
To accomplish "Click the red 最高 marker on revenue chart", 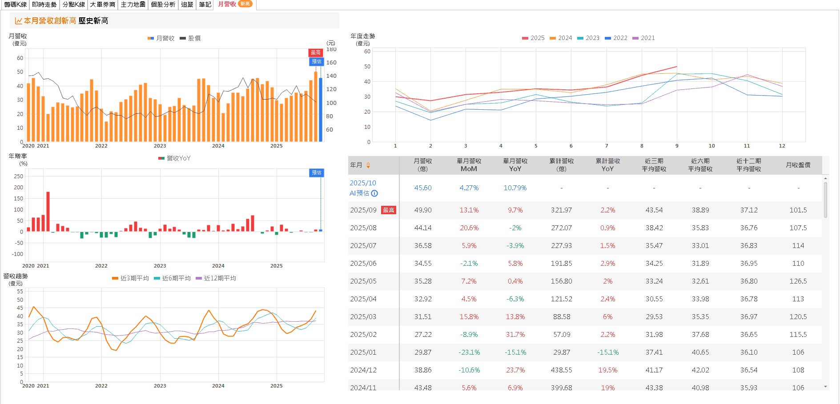I will 315,53.
